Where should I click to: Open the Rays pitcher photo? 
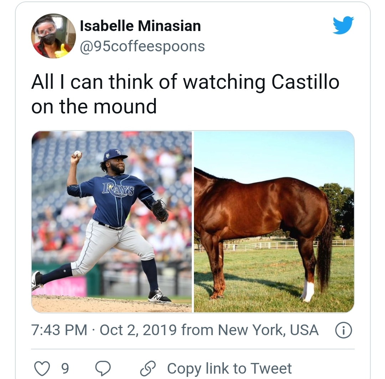click(x=112, y=221)
